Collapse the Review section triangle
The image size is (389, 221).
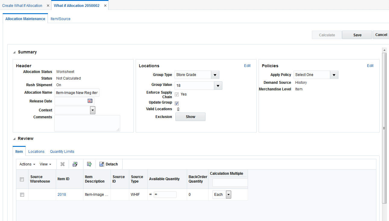(14, 138)
